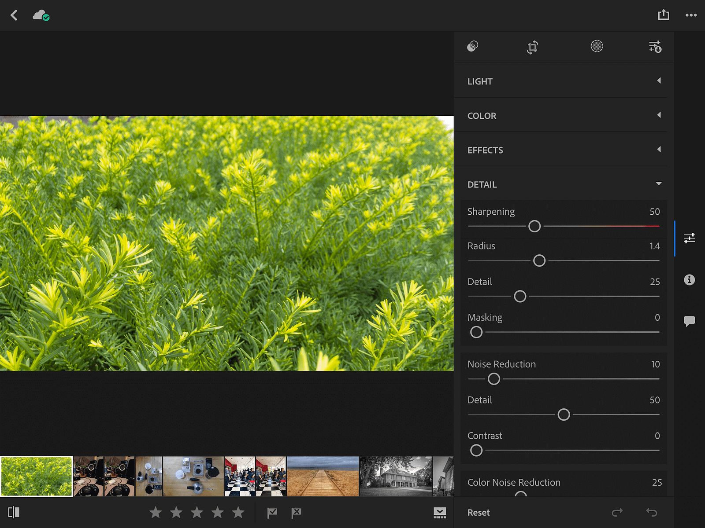
Task: Redo the last edit
Action: coord(617,512)
